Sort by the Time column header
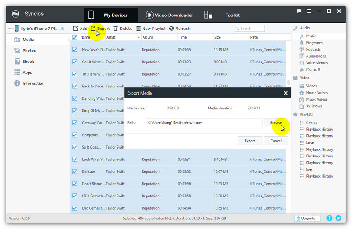 [x=195, y=37]
